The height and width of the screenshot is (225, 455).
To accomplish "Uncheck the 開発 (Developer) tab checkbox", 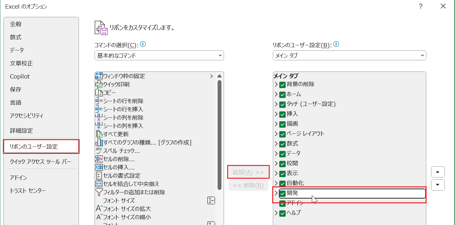I will [x=282, y=193].
